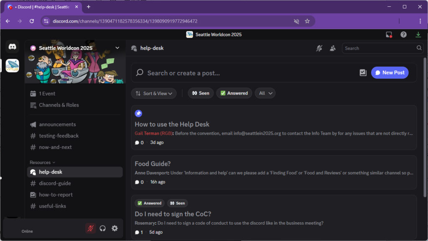Toggle the Seen tag filter
Viewport: 428px width, 241px height.
click(201, 93)
